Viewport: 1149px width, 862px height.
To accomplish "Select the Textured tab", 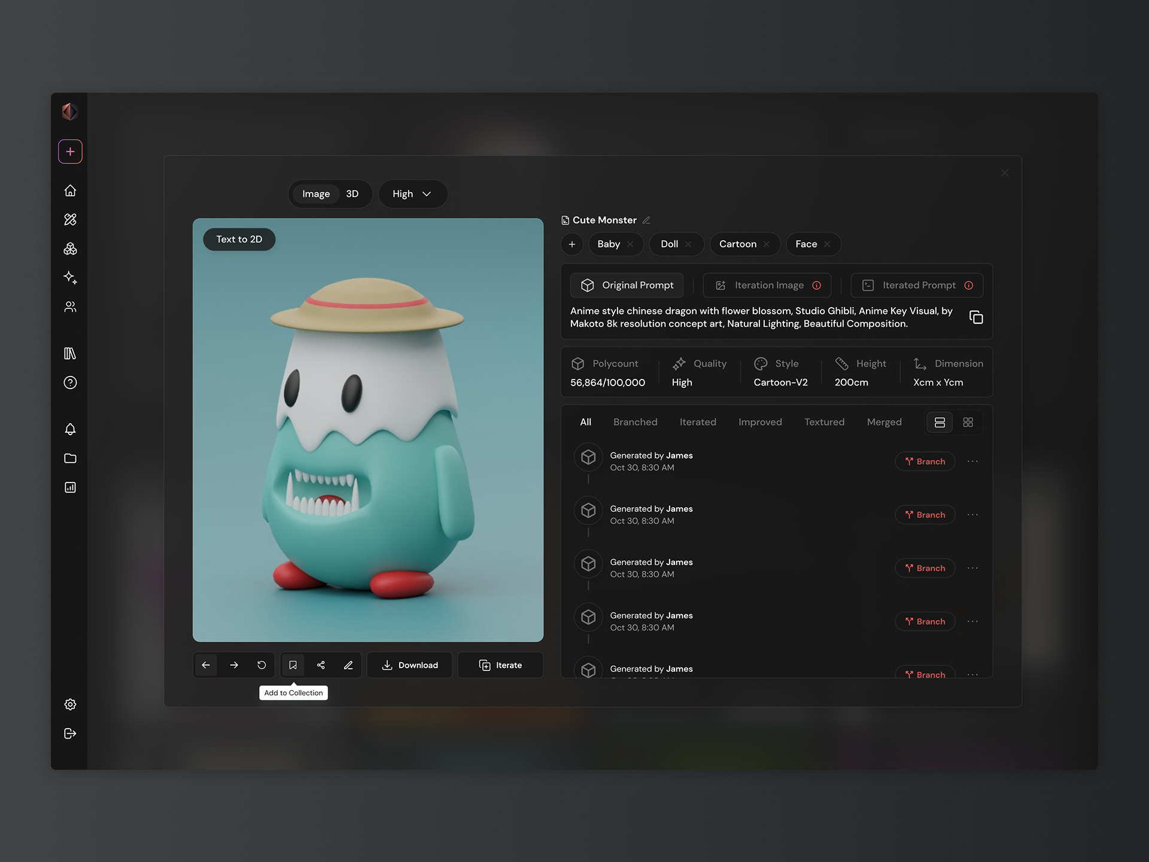I will click(824, 423).
